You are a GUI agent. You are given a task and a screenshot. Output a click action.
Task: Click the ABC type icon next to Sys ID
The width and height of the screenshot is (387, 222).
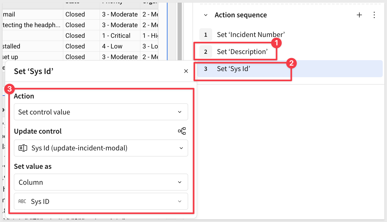click(22, 202)
